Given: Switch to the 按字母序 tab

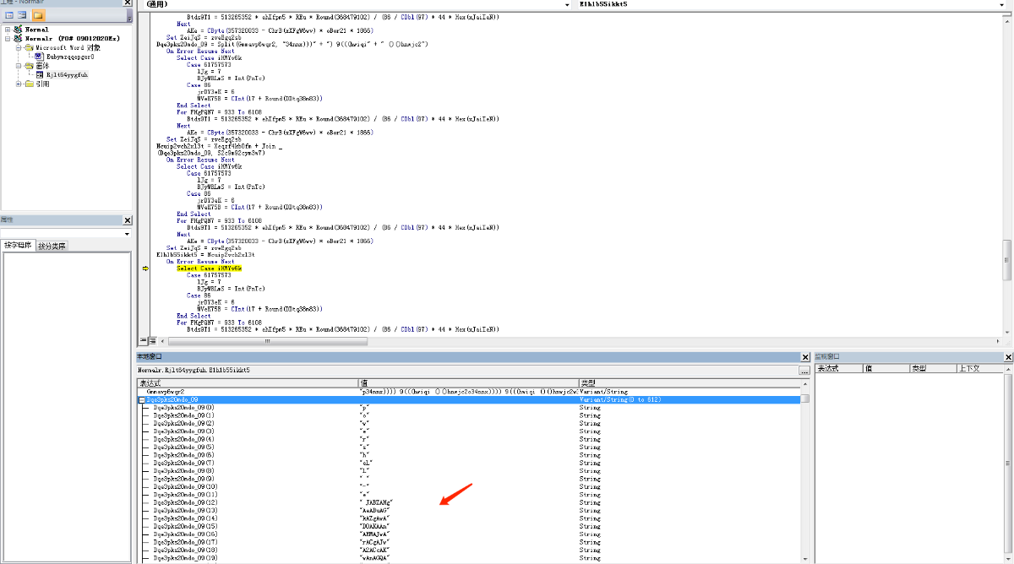Looking at the screenshot, I should coord(18,246).
